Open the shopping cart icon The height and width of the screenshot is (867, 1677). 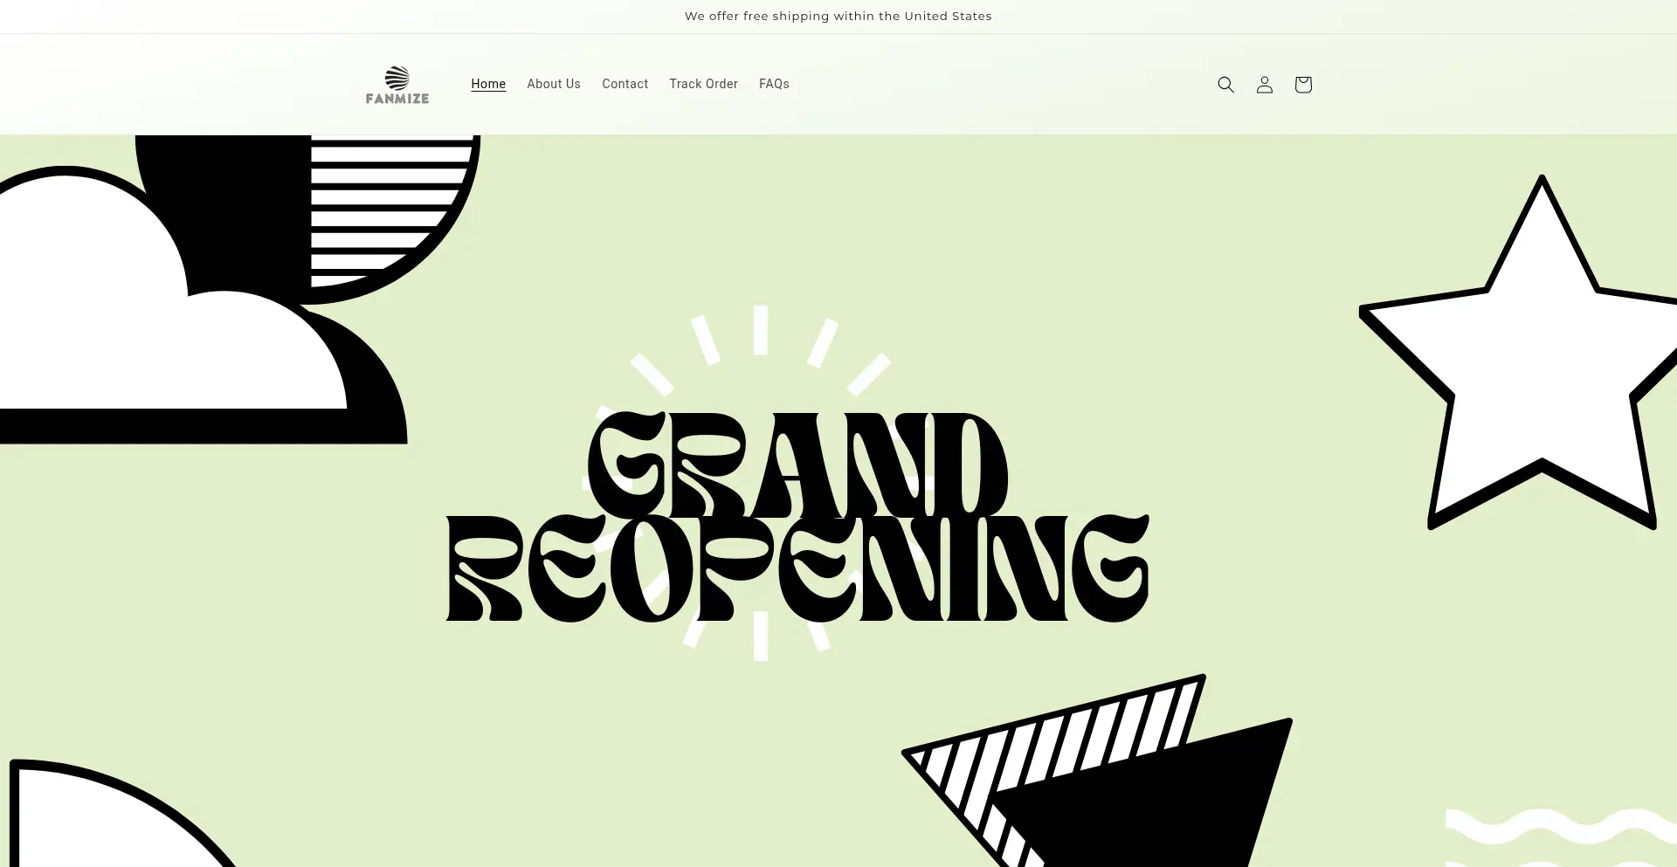click(x=1302, y=85)
